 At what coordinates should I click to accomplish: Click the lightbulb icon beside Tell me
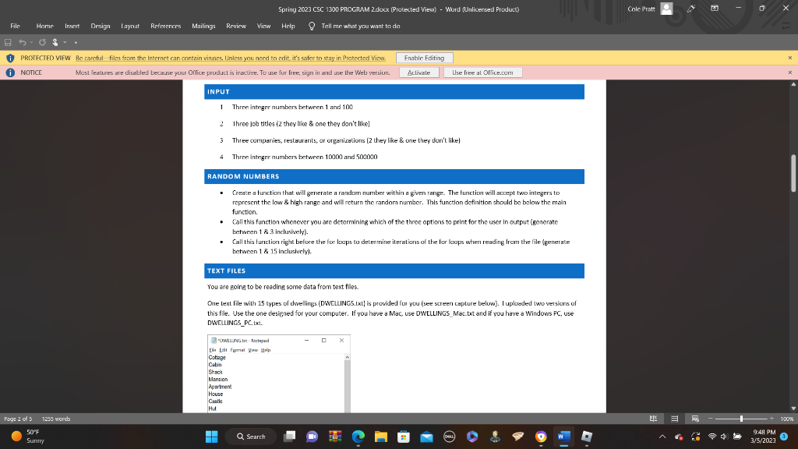[312, 26]
